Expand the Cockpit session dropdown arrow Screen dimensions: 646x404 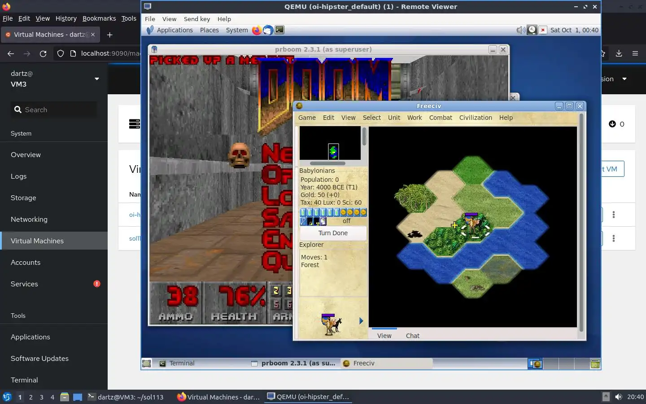[x=624, y=79]
